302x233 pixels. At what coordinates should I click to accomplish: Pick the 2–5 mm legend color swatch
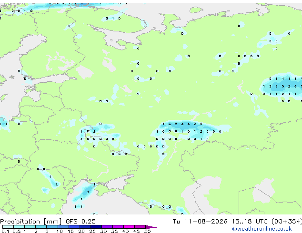click(x=41, y=227)
